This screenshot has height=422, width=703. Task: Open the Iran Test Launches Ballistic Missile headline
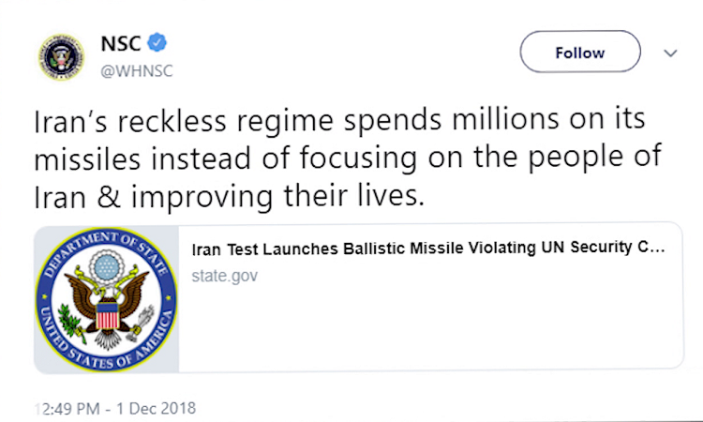(x=428, y=248)
